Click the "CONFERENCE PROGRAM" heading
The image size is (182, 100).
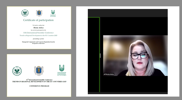pos(39,86)
